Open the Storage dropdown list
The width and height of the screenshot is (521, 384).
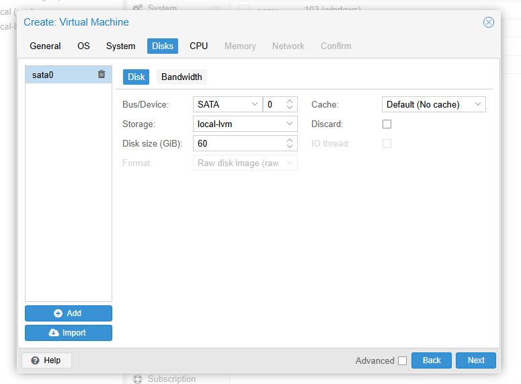(x=290, y=124)
